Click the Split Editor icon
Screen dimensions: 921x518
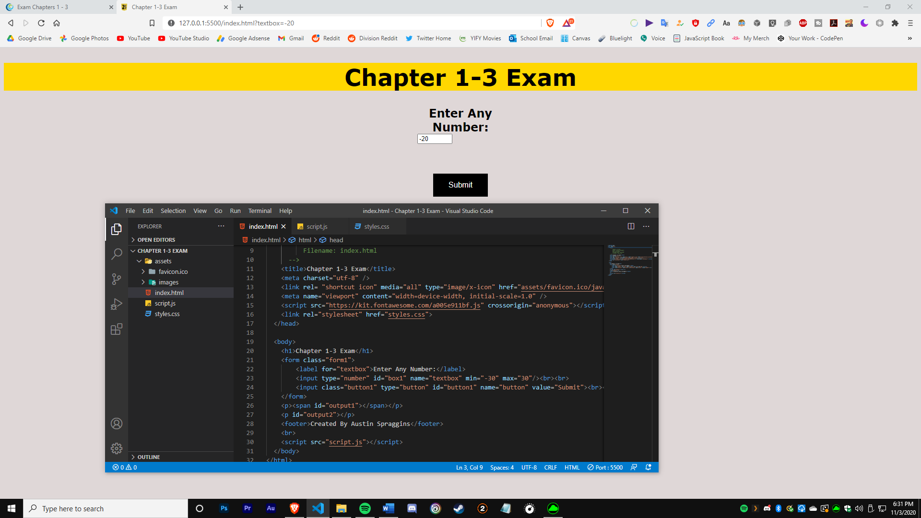pyautogui.click(x=631, y=226)
